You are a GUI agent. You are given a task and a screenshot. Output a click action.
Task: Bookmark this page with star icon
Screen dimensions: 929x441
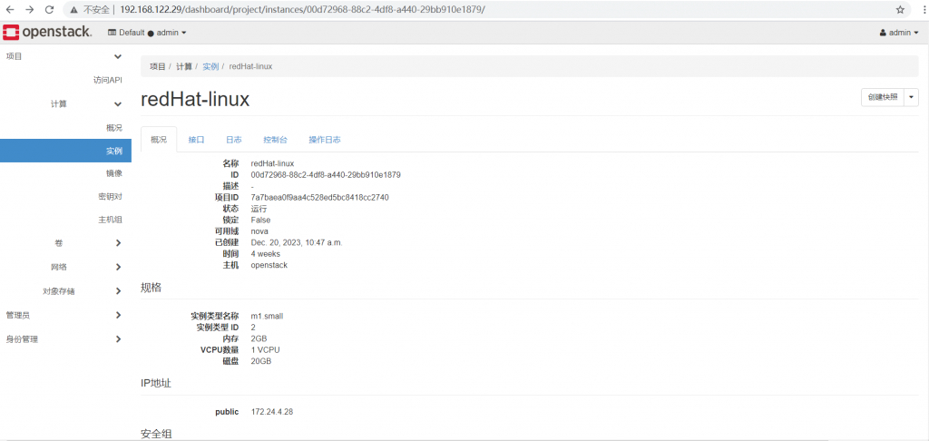click(900, 9)
